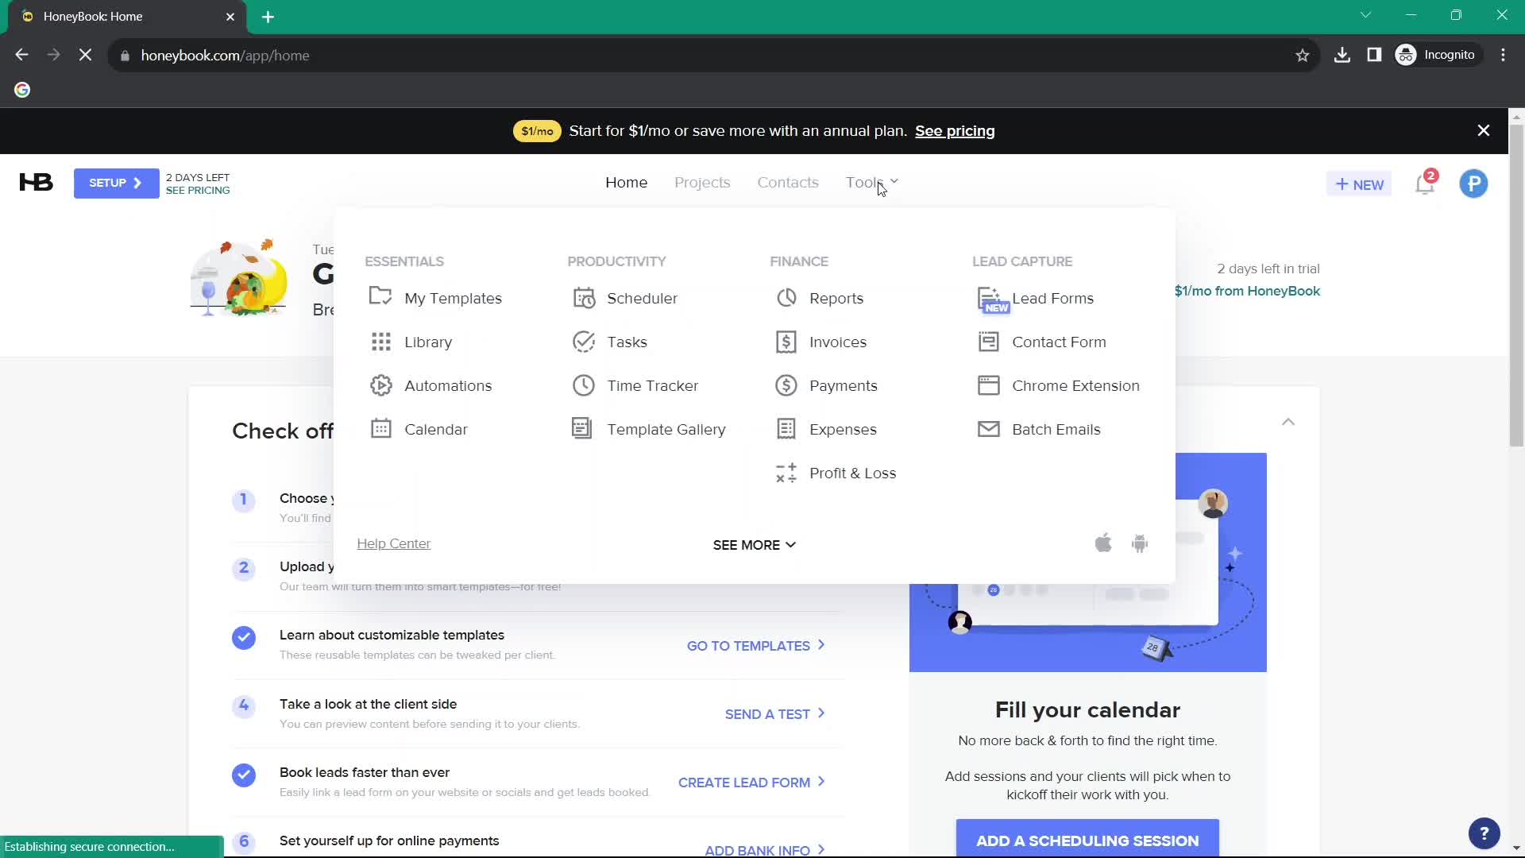The height and width of the screenshot is (858, 1525).
Task: Expand SEE MORE options section
Action: (x=755, y=545)
